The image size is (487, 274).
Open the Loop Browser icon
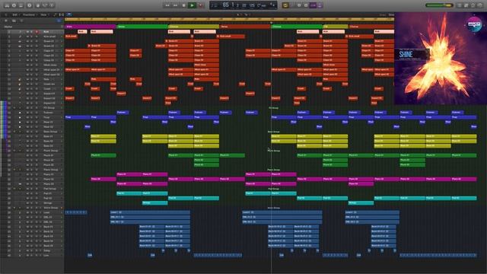coord(473,5)
